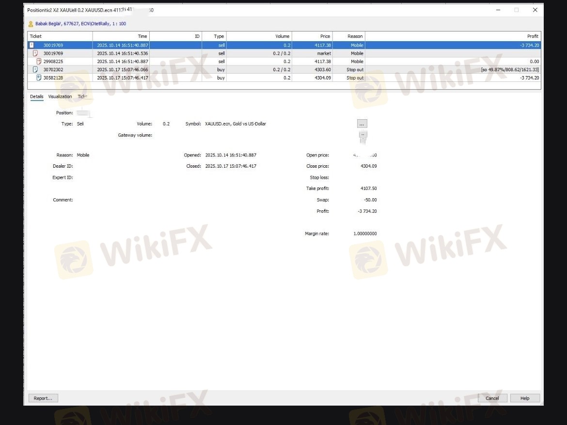
Task: Click the order icon beside ticket 30702302
Action: pos(35,69)
